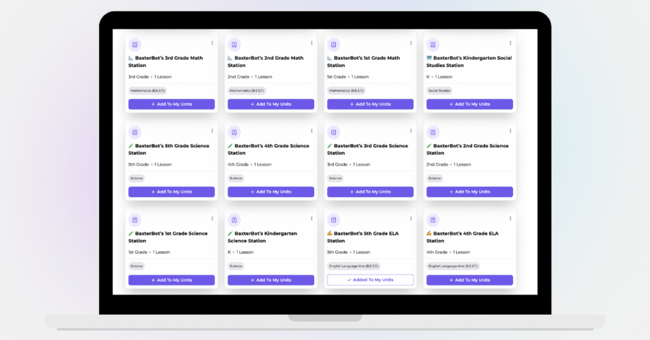
Task: Click the Social Studies tag on Kindergarten card
Action: [439, 91]
